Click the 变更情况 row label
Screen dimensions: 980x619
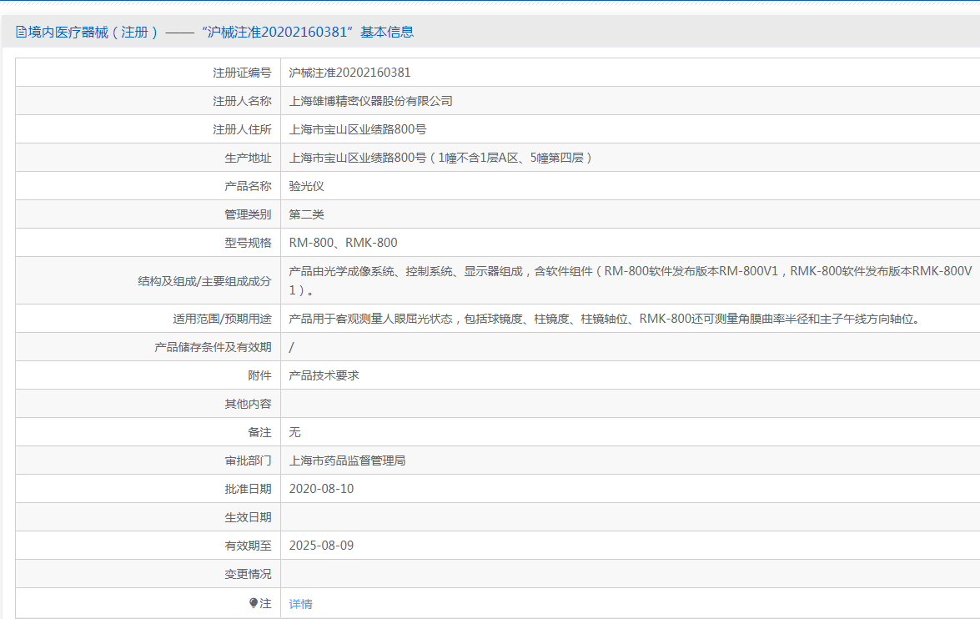click(248, 574)
